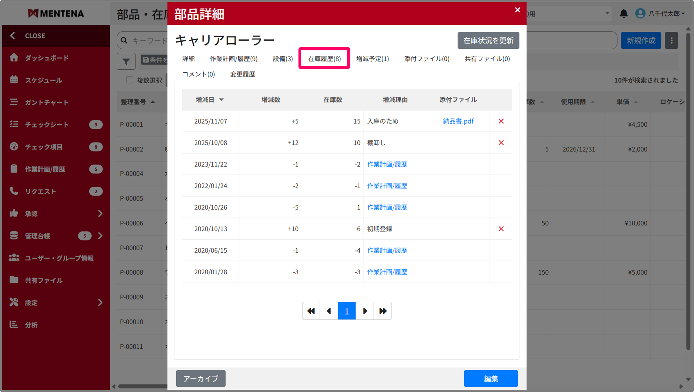Expand the 承認 sidebar submenu
Screen dimensions: 694x392
(100, 214)
